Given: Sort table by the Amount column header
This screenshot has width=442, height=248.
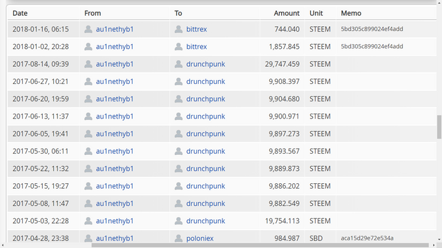Looking at the screenshot, I should coord(287,13).
